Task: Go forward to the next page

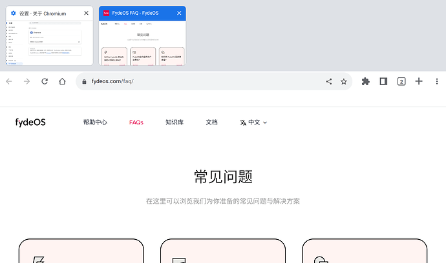Action: point(27,81)
